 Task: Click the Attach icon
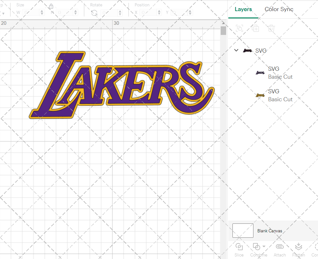click(280, 247)
